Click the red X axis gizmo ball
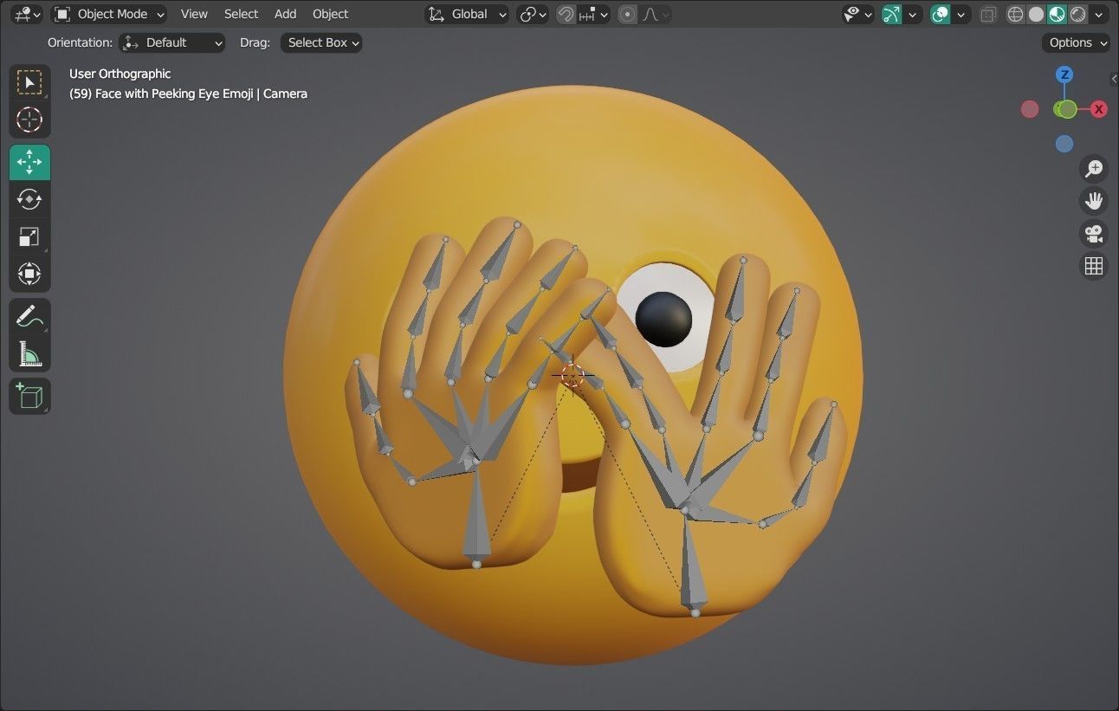The width and height of the screenshot is (1119, 711). tap(1098, 109)
